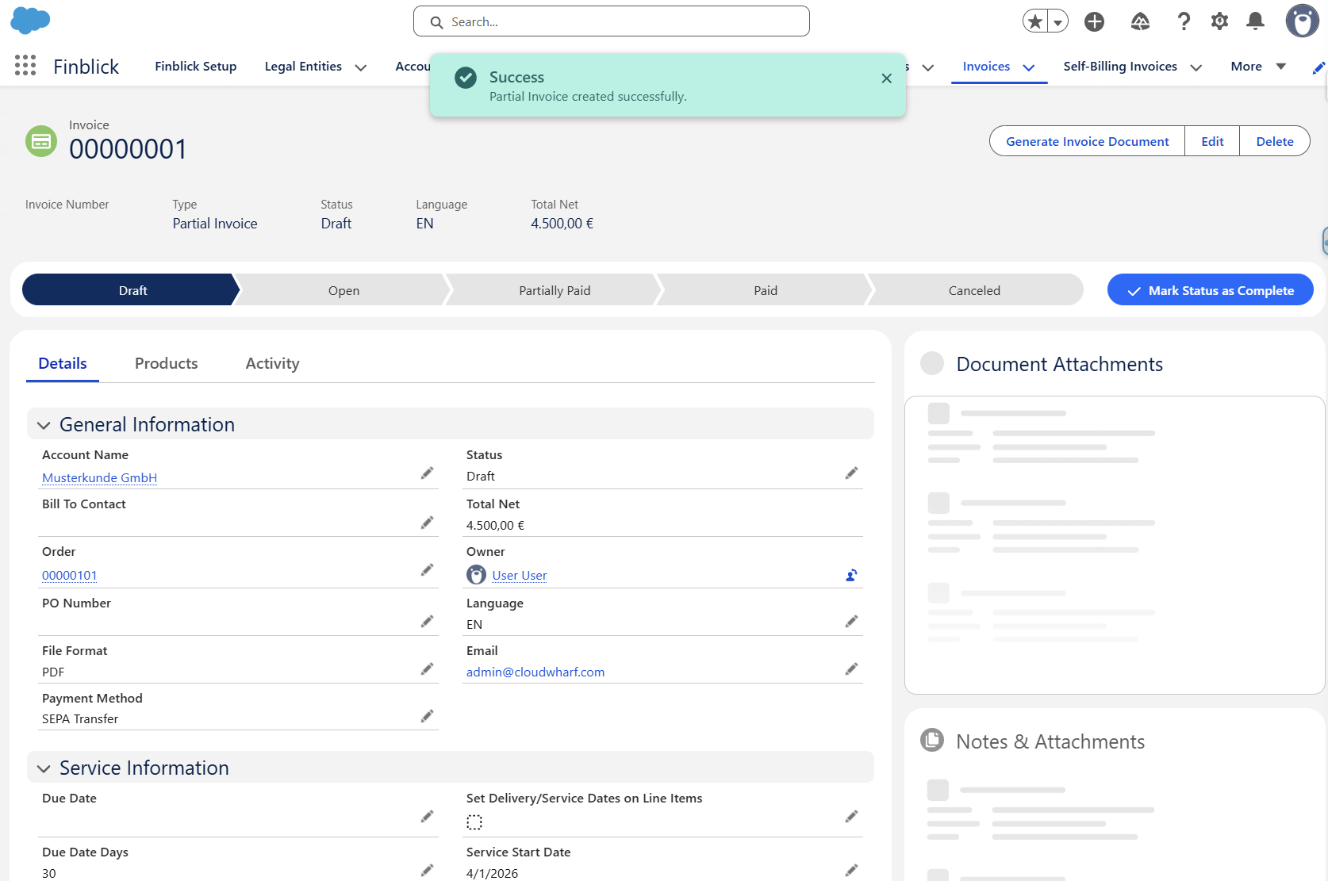Click the Salesforce cloud logo
The image size is (1328, 881).
click(30, 21)
